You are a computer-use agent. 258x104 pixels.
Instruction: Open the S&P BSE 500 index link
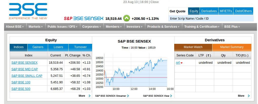(x=21, y=89)
